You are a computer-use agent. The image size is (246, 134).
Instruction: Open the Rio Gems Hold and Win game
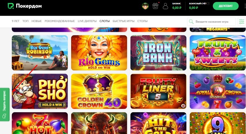pyautogui.click(x=99, y=53)
